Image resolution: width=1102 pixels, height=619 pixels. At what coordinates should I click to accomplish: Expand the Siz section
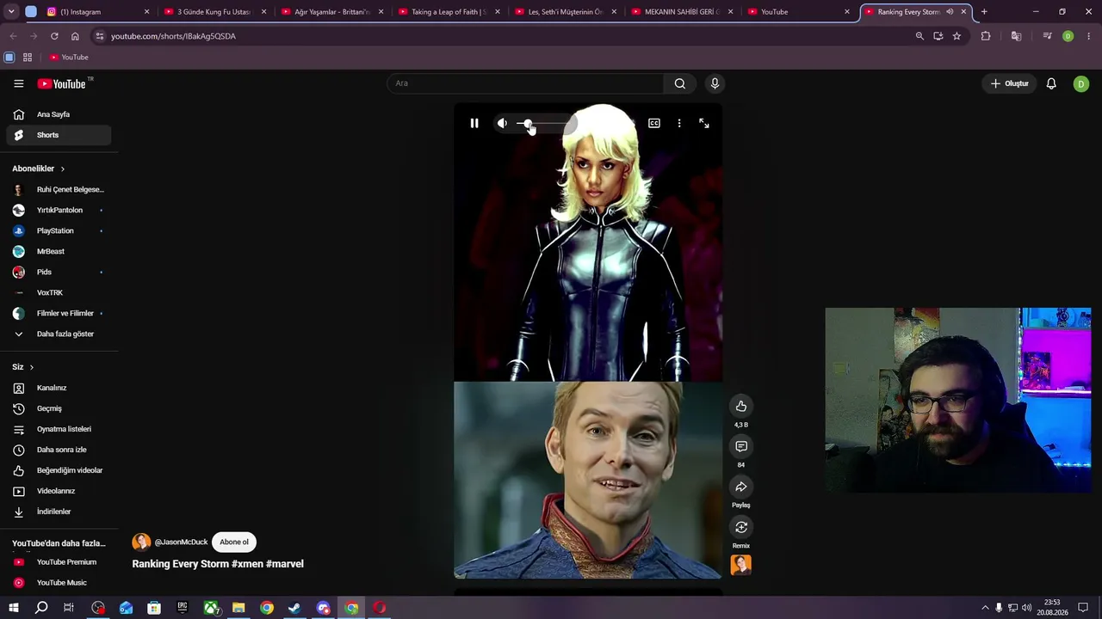pos(23,367)
